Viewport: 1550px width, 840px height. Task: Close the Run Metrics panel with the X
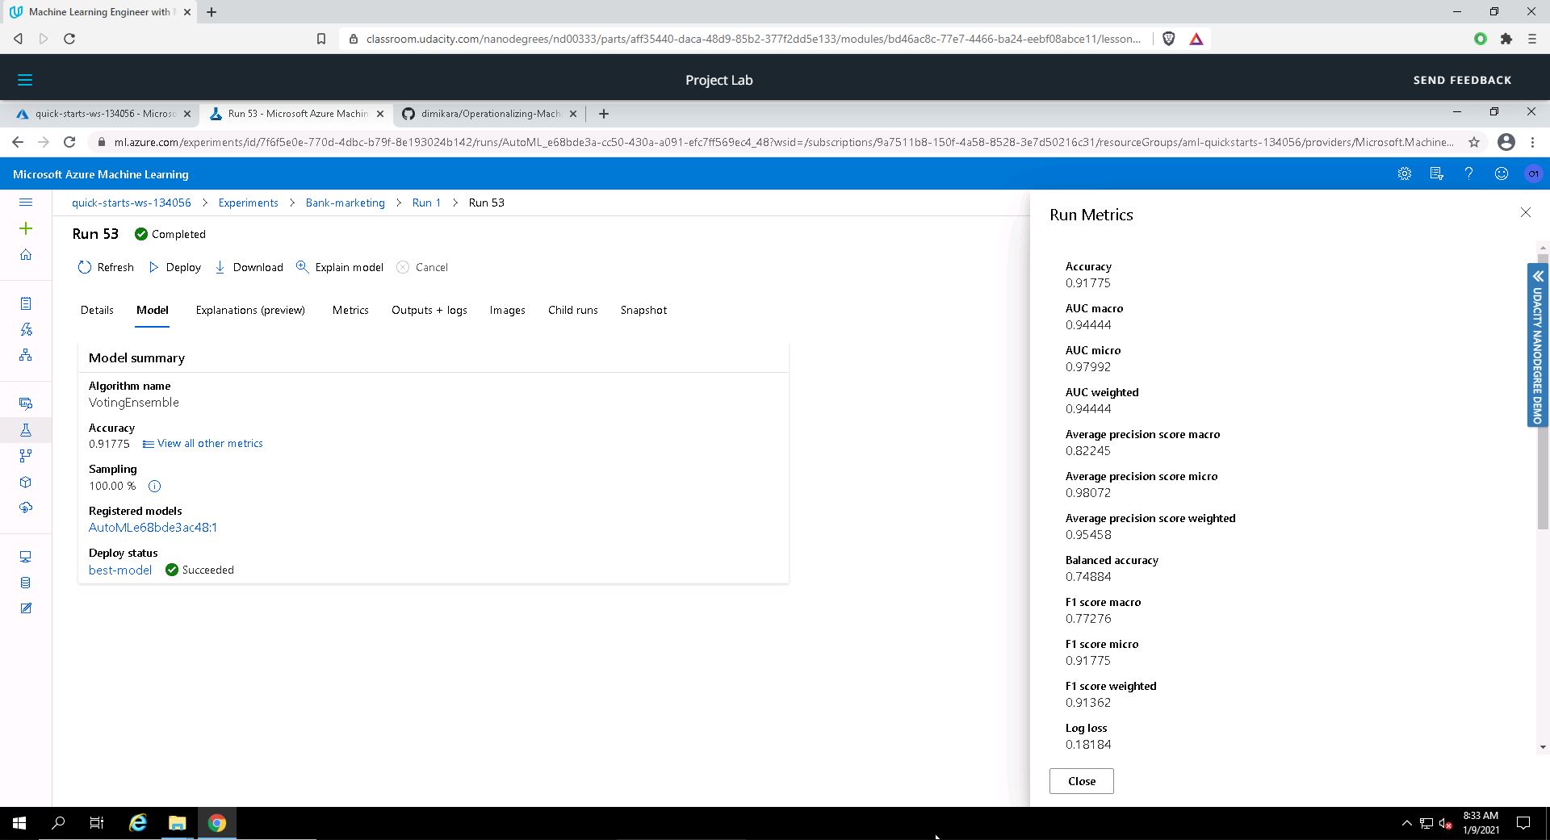tap(1525, 212)
